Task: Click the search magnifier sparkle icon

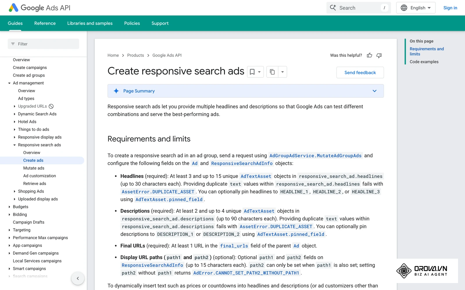Action: pos(333,8)
